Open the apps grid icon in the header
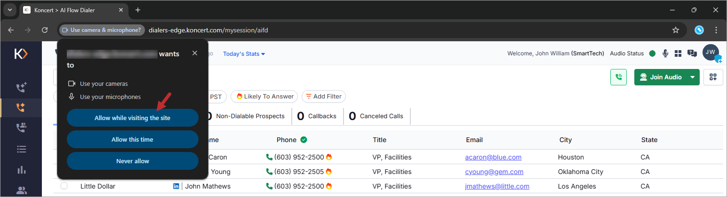Image resolution: width=727 pixels, height=197 pixels. pos(678,53)
